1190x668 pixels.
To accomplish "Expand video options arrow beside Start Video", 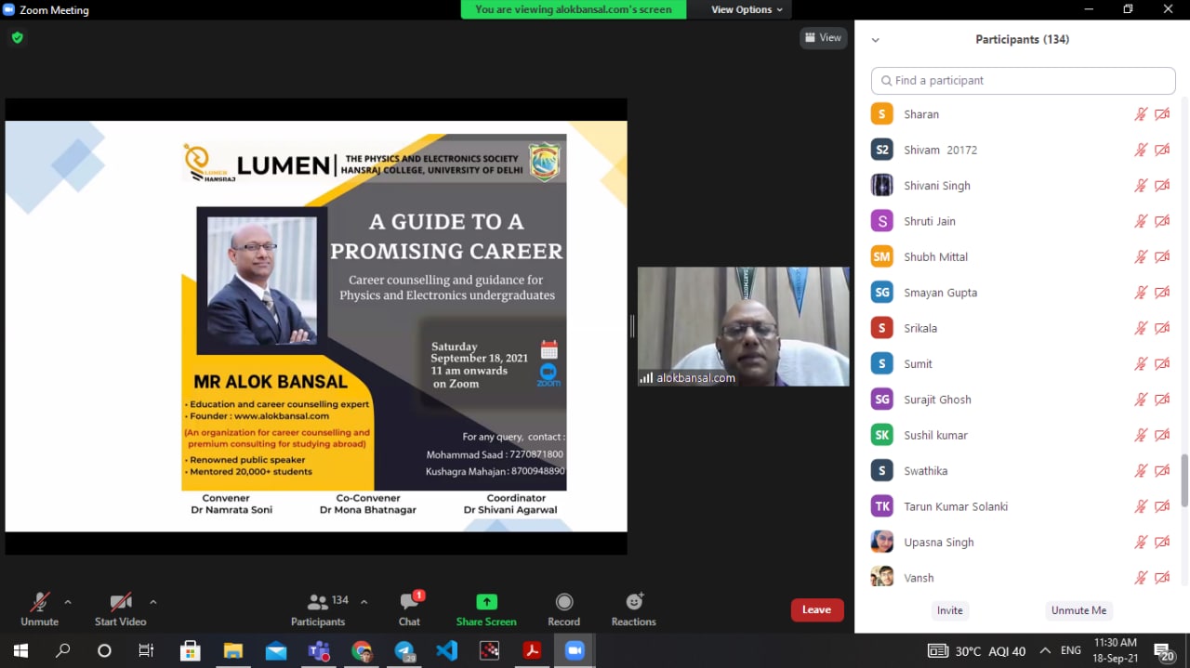I will click(x=153, y=602).
